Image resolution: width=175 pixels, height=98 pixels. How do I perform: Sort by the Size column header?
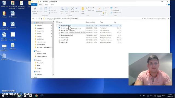coord(115,22)
